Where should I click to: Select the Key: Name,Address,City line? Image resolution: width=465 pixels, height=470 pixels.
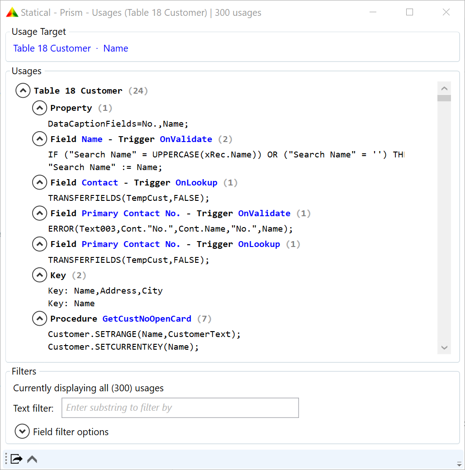[x=105, y=291]
